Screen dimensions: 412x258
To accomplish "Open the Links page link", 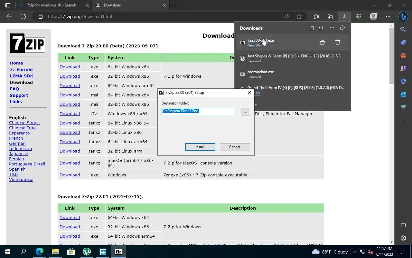I will click(16, 102).
